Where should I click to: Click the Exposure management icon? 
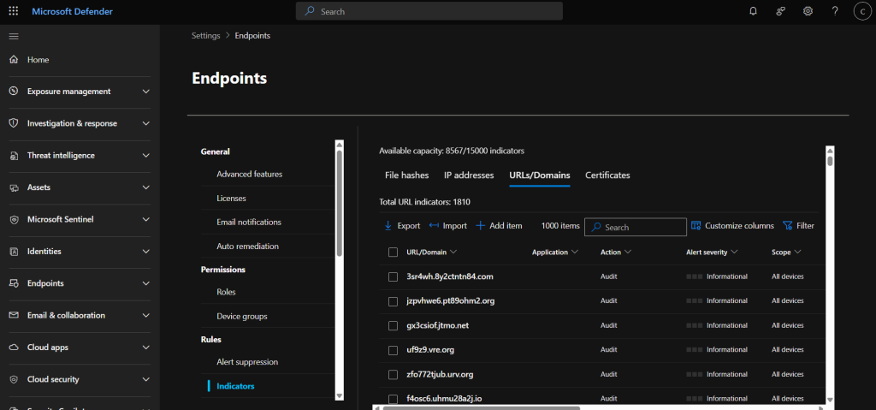coord(14,92)
